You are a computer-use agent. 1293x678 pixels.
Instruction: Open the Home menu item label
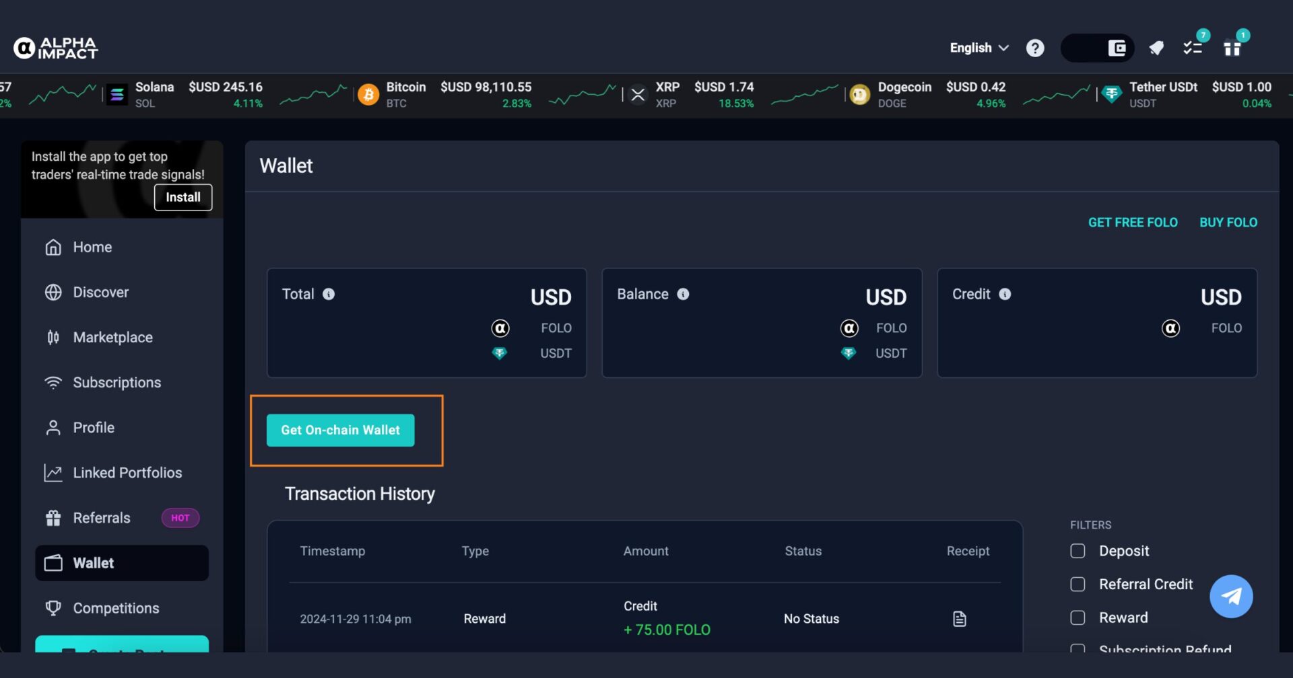pos(92,248)
